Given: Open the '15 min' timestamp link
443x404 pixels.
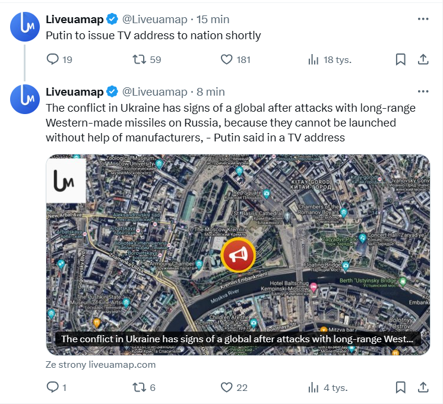Looking at the screenshot, I should (213, 20).
